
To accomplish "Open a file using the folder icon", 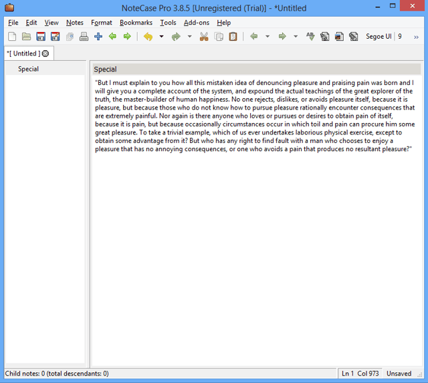I will coord(27,36).
